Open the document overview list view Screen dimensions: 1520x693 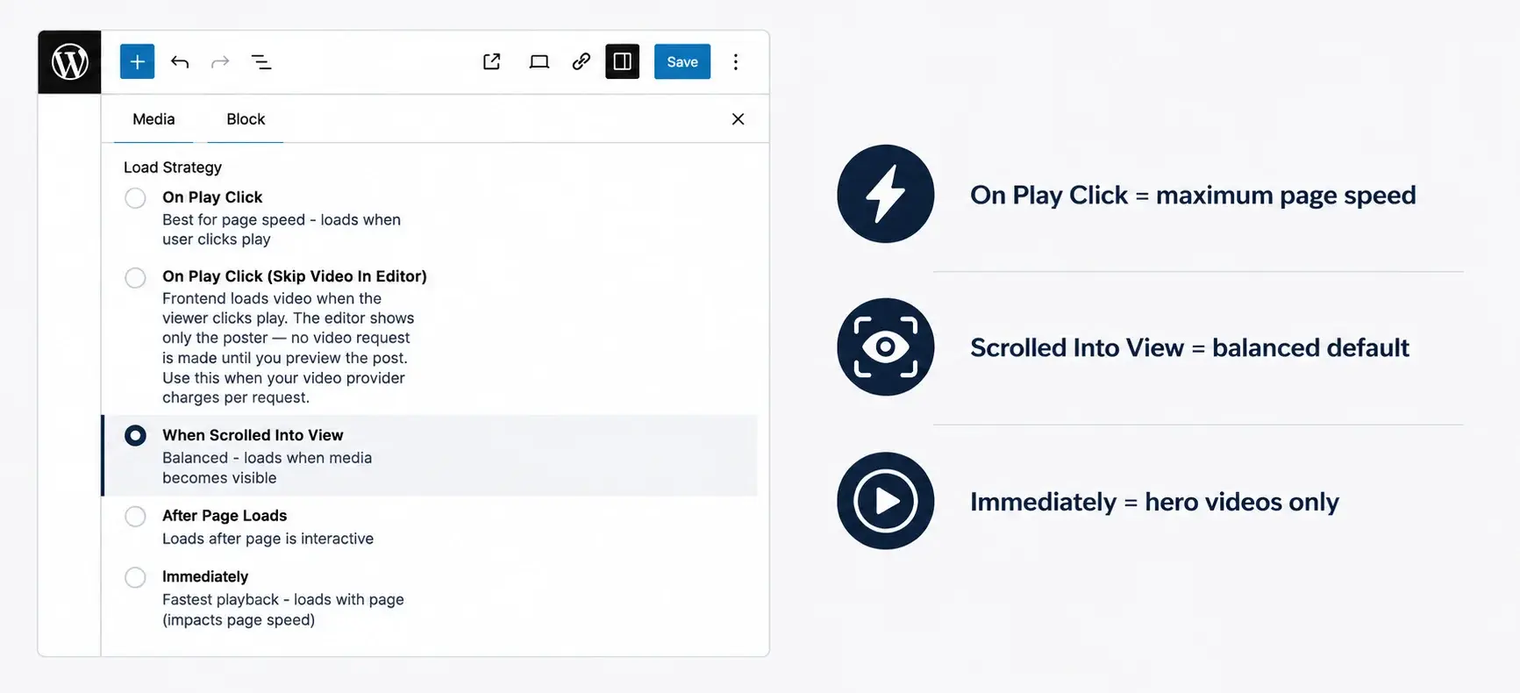[261, 61]
